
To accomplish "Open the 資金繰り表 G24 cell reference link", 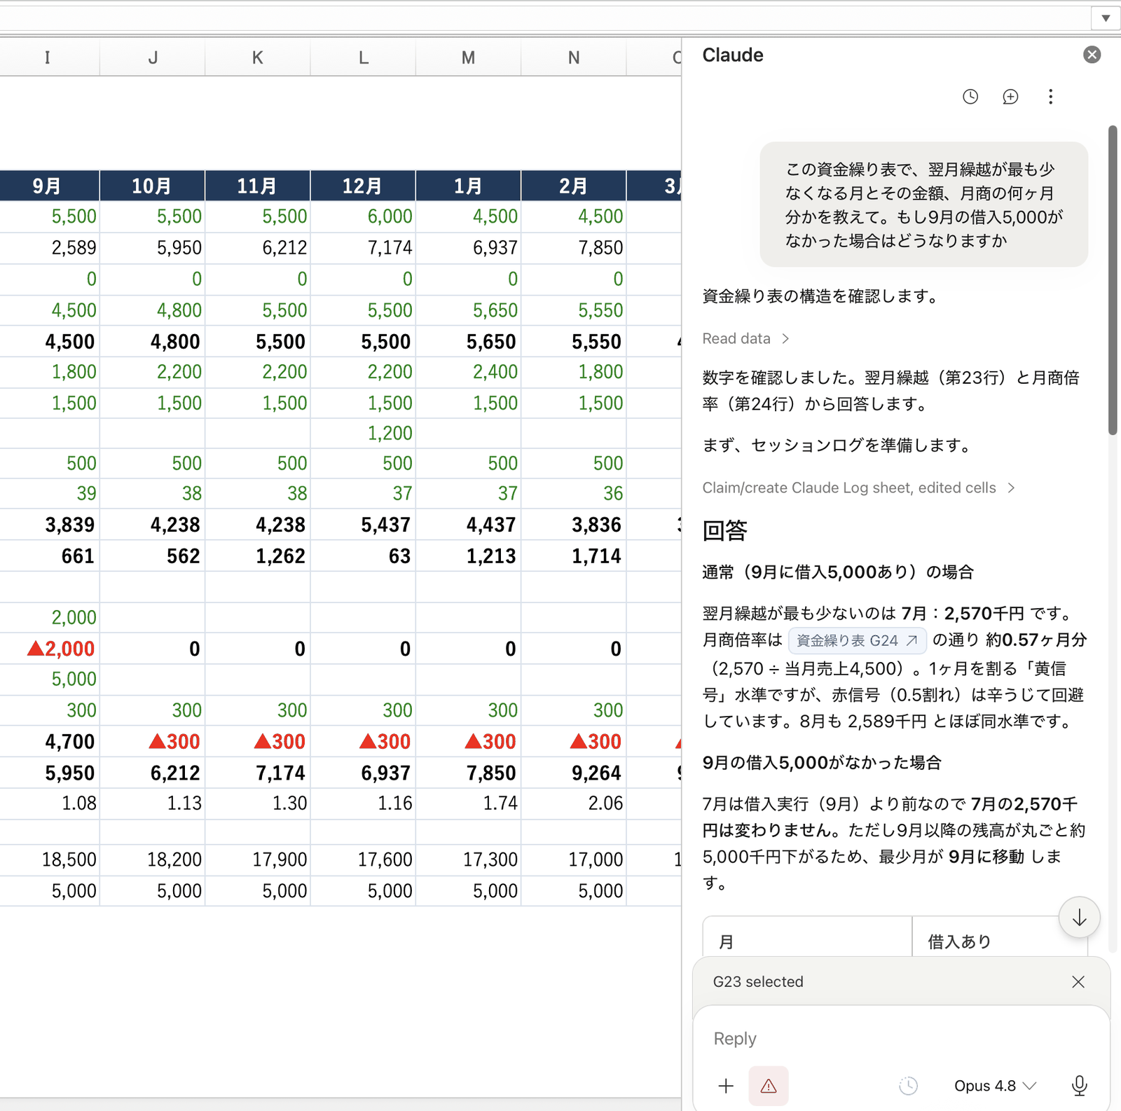I will (x=857, y=640).
